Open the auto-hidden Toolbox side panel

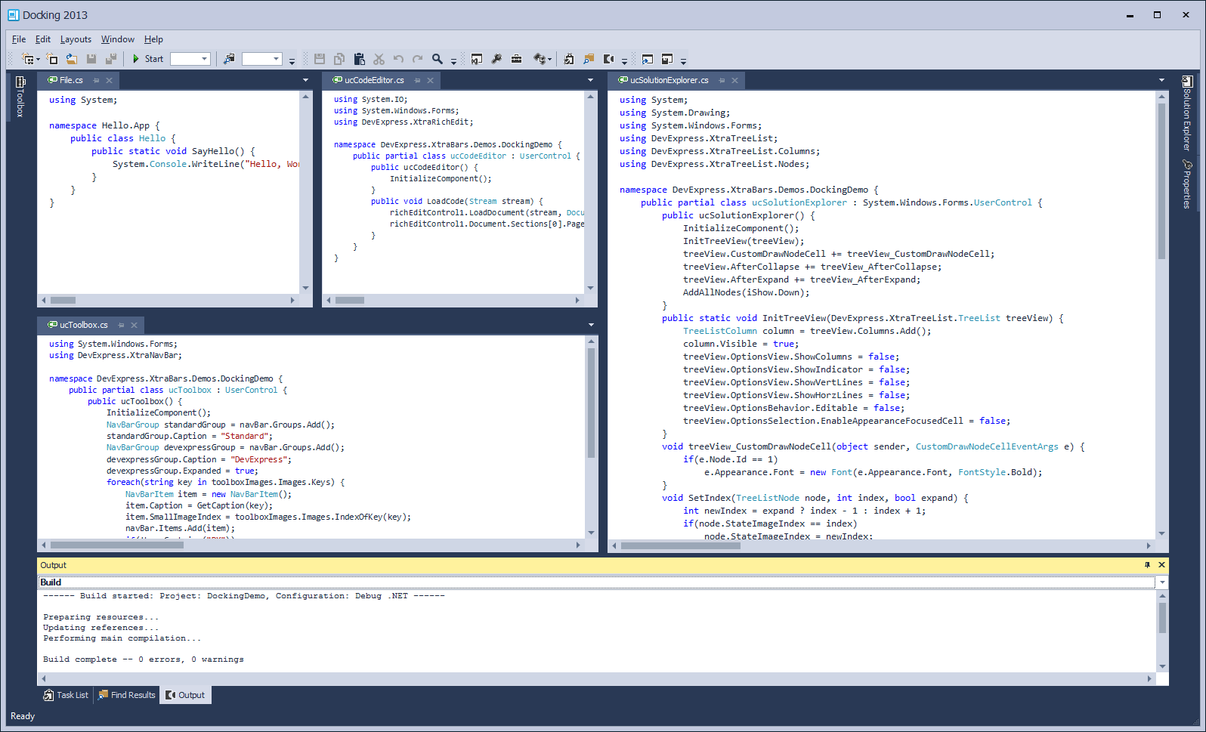[20, 97]
